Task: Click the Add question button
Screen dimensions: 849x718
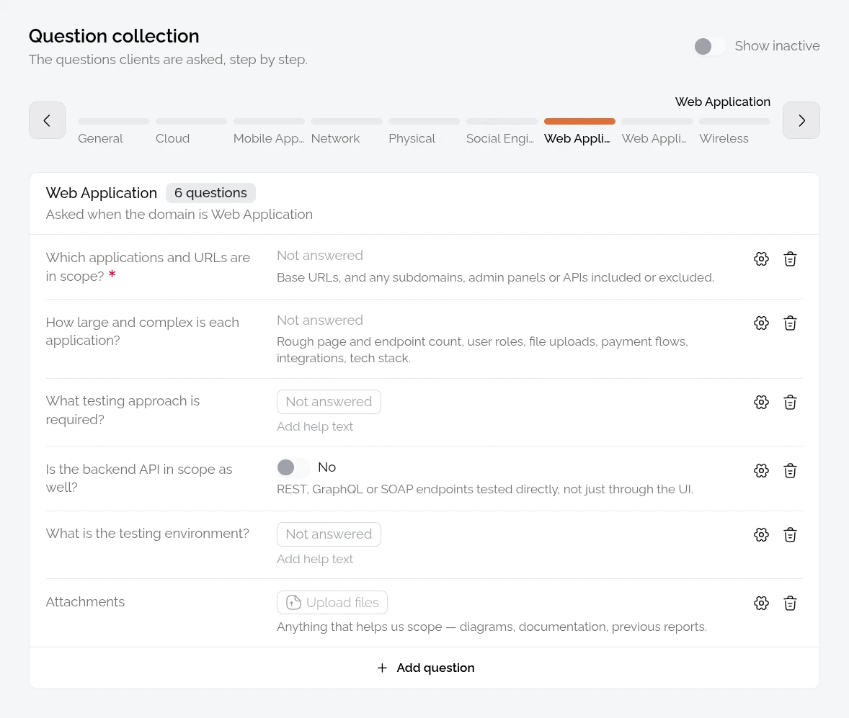Action: click(x=424, y=668)
